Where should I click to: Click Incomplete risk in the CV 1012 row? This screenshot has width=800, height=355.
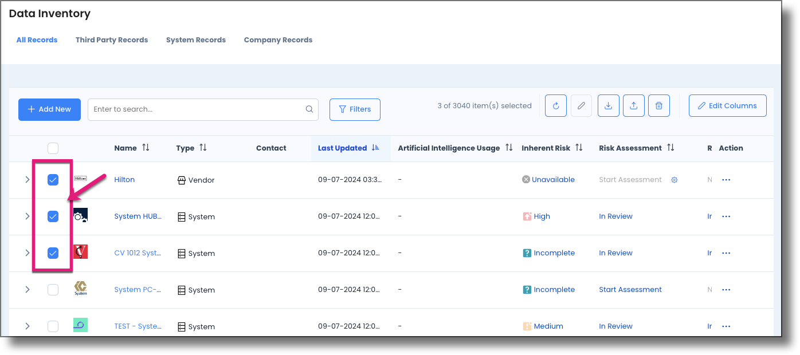click(554, 253)
